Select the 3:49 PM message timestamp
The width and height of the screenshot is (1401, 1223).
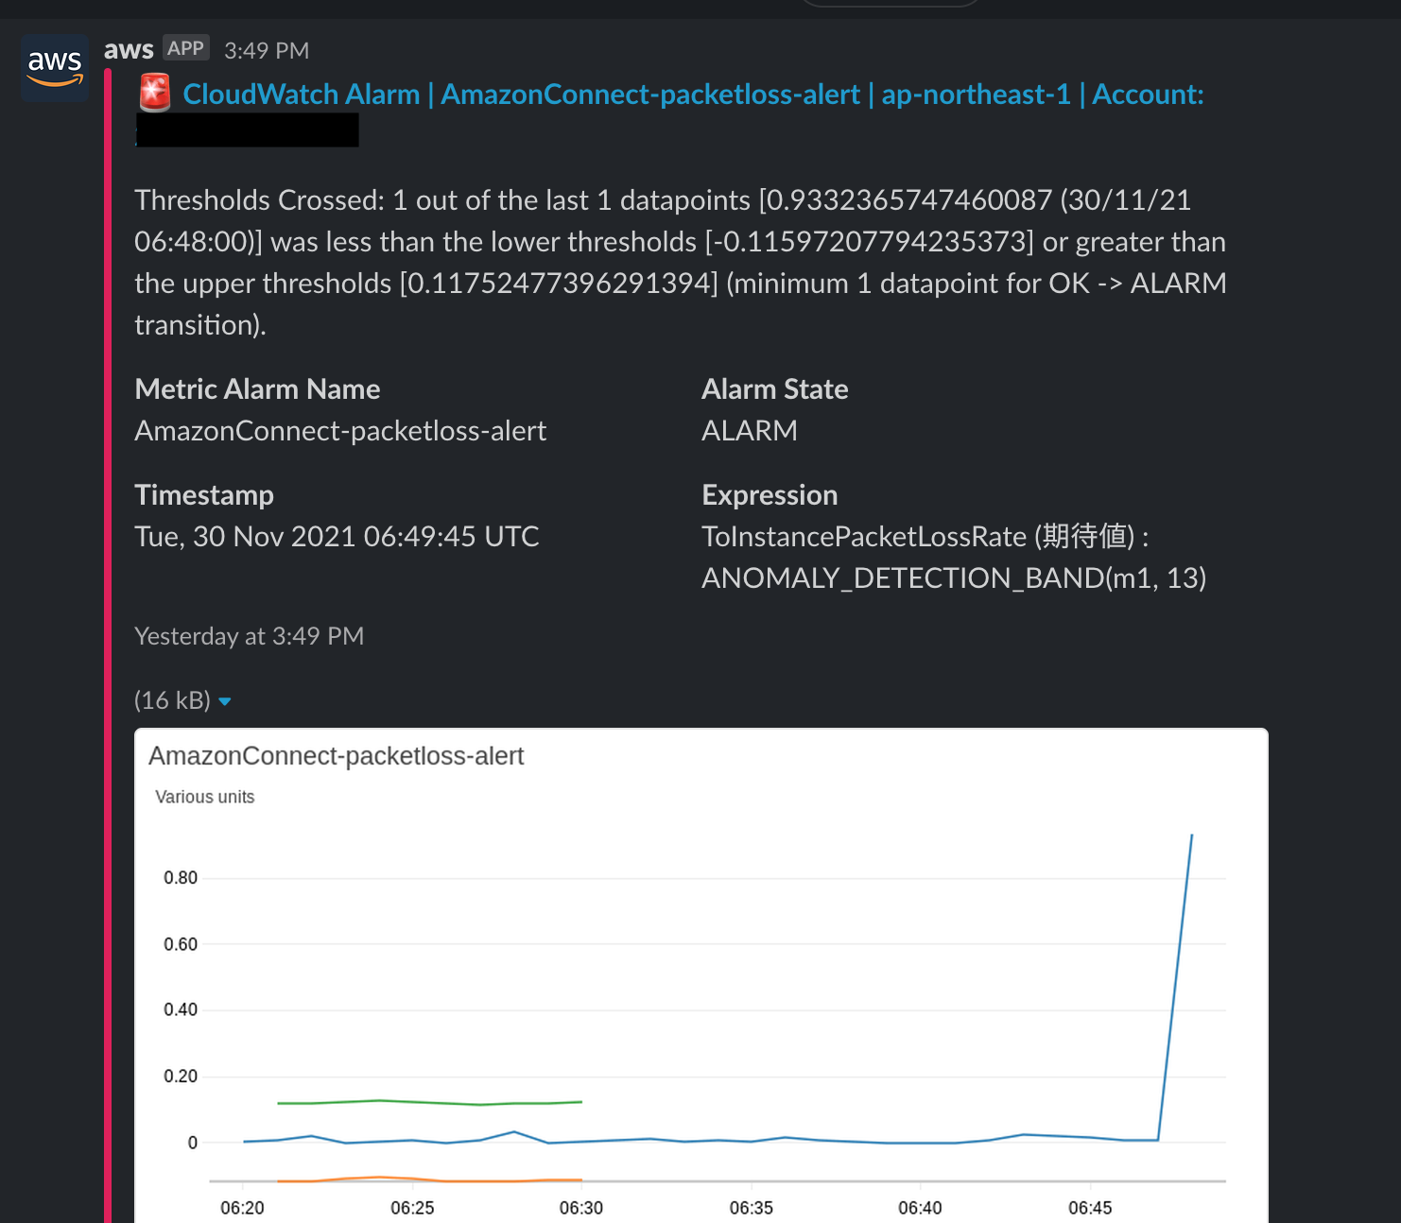coord(266,49)
